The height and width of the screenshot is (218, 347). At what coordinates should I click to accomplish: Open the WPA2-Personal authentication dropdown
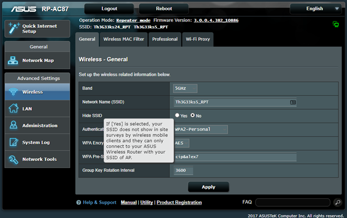click(201, 129)
